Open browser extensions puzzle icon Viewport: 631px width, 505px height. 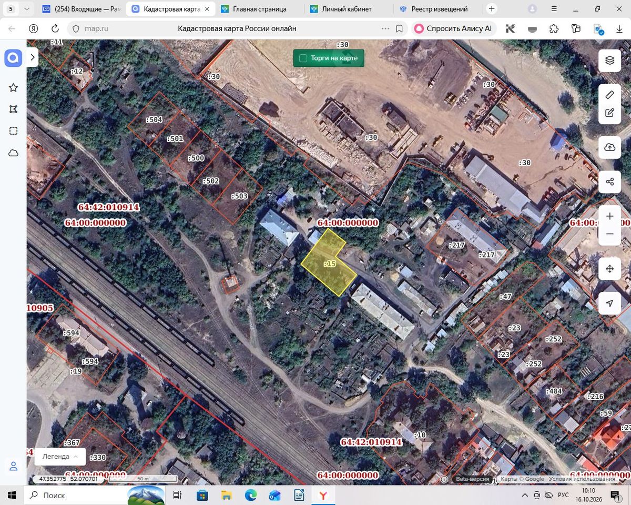coord(554,28)
